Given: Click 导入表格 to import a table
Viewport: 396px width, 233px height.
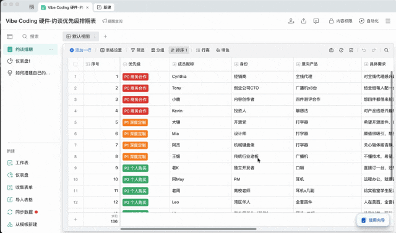Looking at the screenshot, I should point(20,200).
